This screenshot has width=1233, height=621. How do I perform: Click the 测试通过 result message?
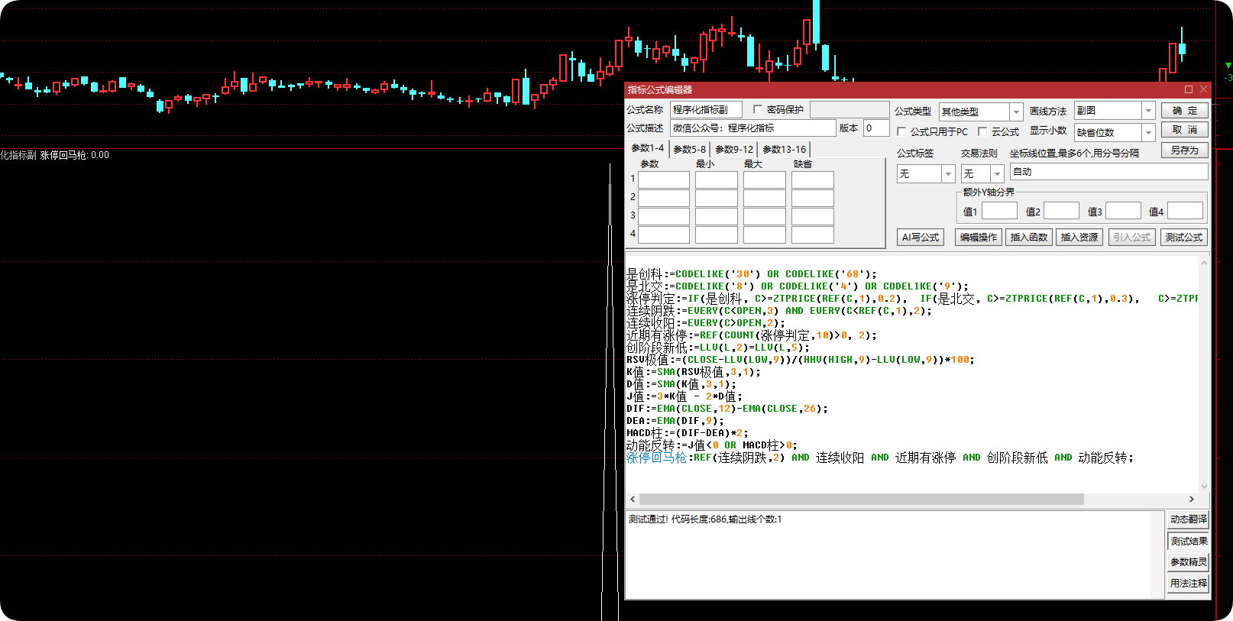click(x=704, y=519)
